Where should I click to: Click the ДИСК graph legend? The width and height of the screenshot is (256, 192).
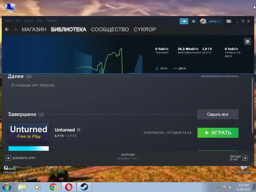180,68
